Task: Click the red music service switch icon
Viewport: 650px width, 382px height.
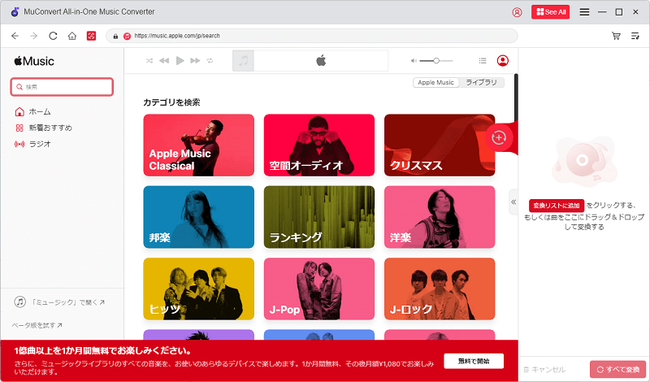Action: 91,36
